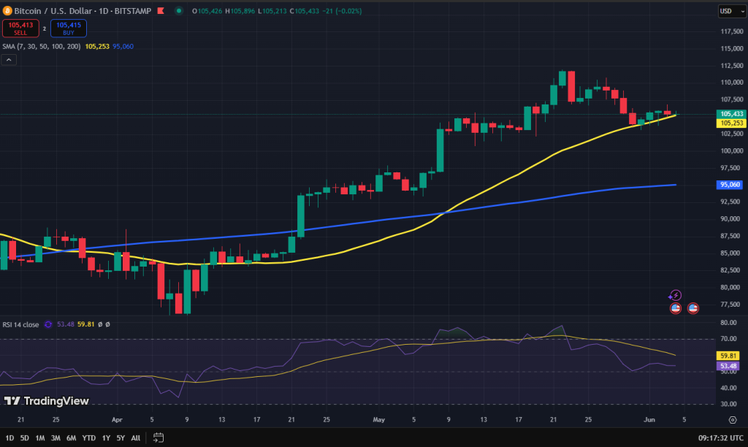Screen dimensions: 748x447
Task: Click the 105,413 SELL button
Action: point(20,28)
